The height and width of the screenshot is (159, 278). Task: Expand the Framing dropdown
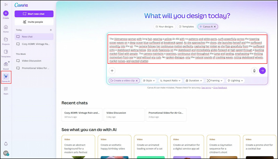pyautogui.click(x=215, y=81)
